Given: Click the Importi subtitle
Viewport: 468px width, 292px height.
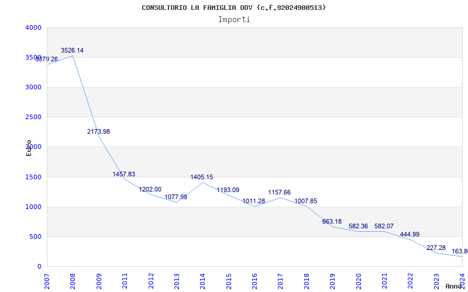Looking at the screenshot, I should [x=234, y=20].
